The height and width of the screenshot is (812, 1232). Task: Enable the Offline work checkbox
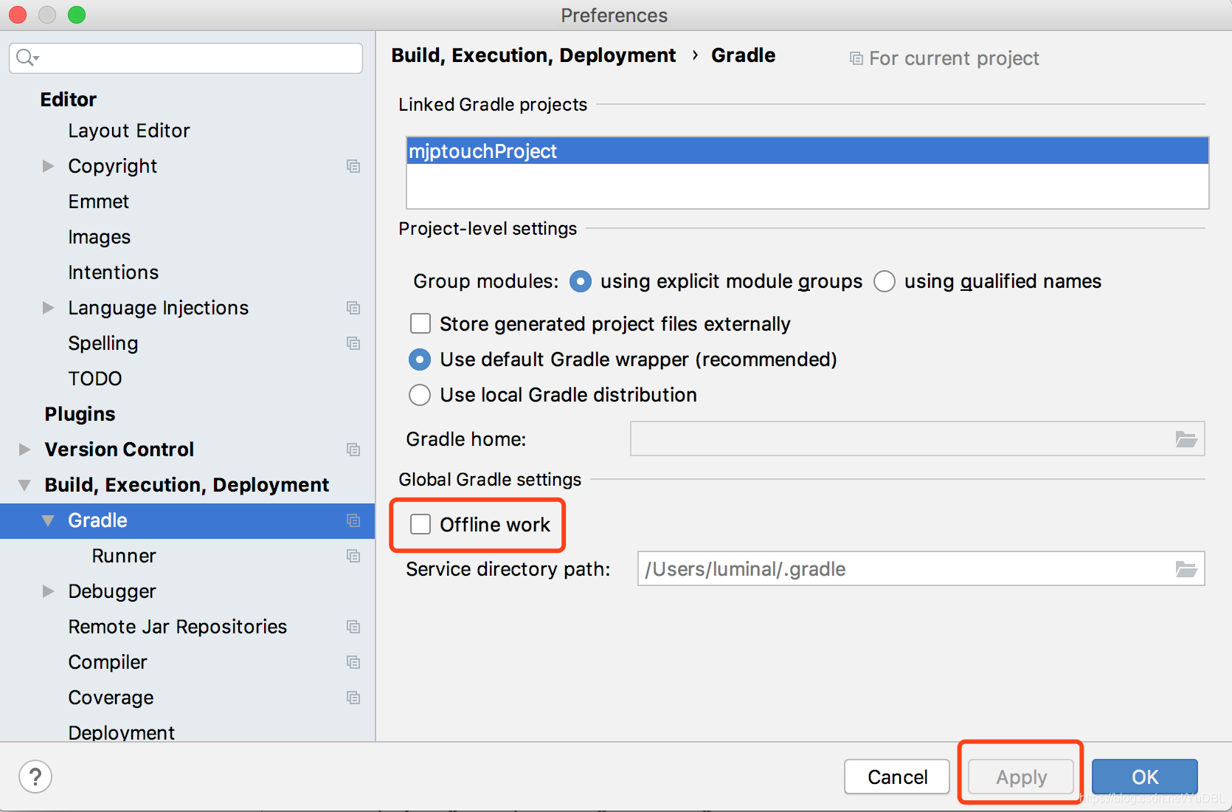420,524
